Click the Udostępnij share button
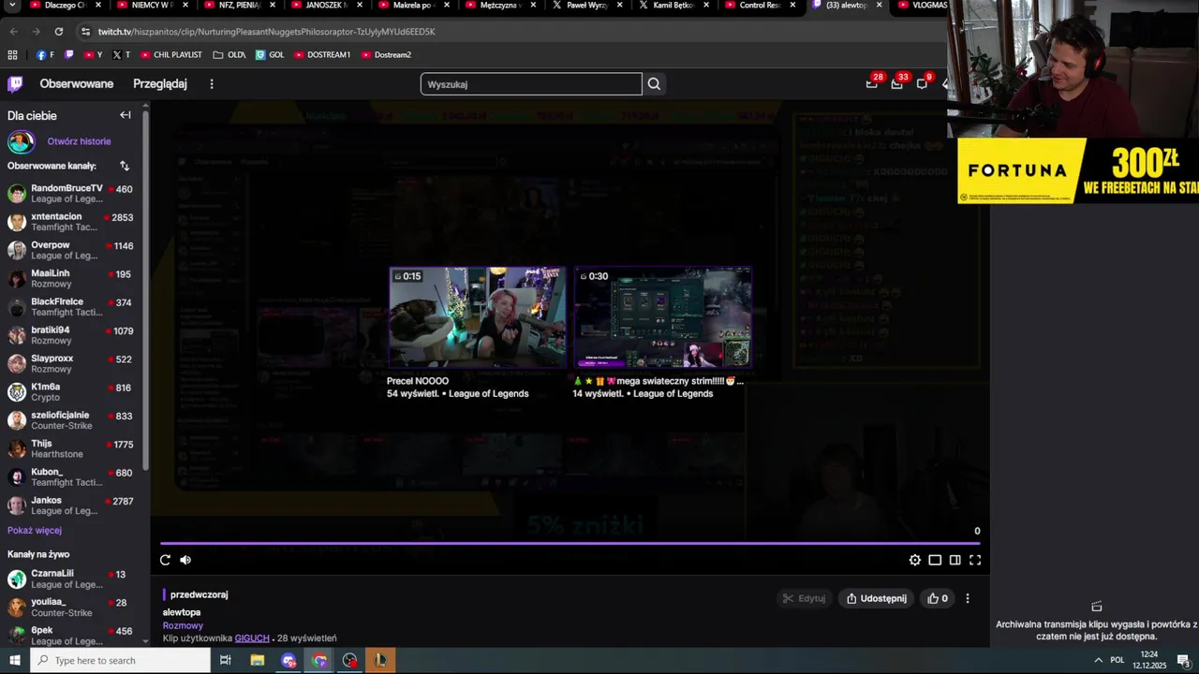 coord(877,598)
